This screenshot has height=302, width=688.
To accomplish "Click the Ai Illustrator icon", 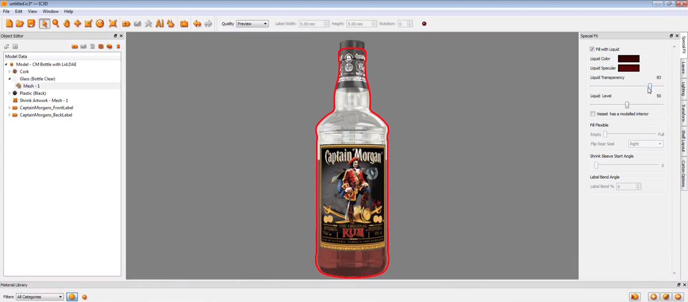I will (160, 24).
